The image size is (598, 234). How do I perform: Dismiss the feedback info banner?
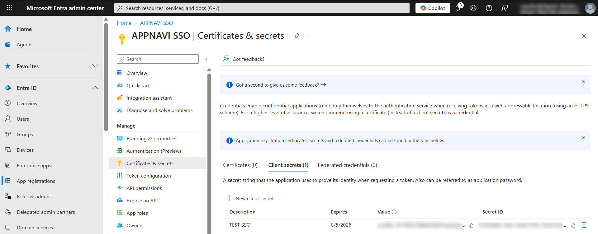pyautogui.click(x=584, y=82)
